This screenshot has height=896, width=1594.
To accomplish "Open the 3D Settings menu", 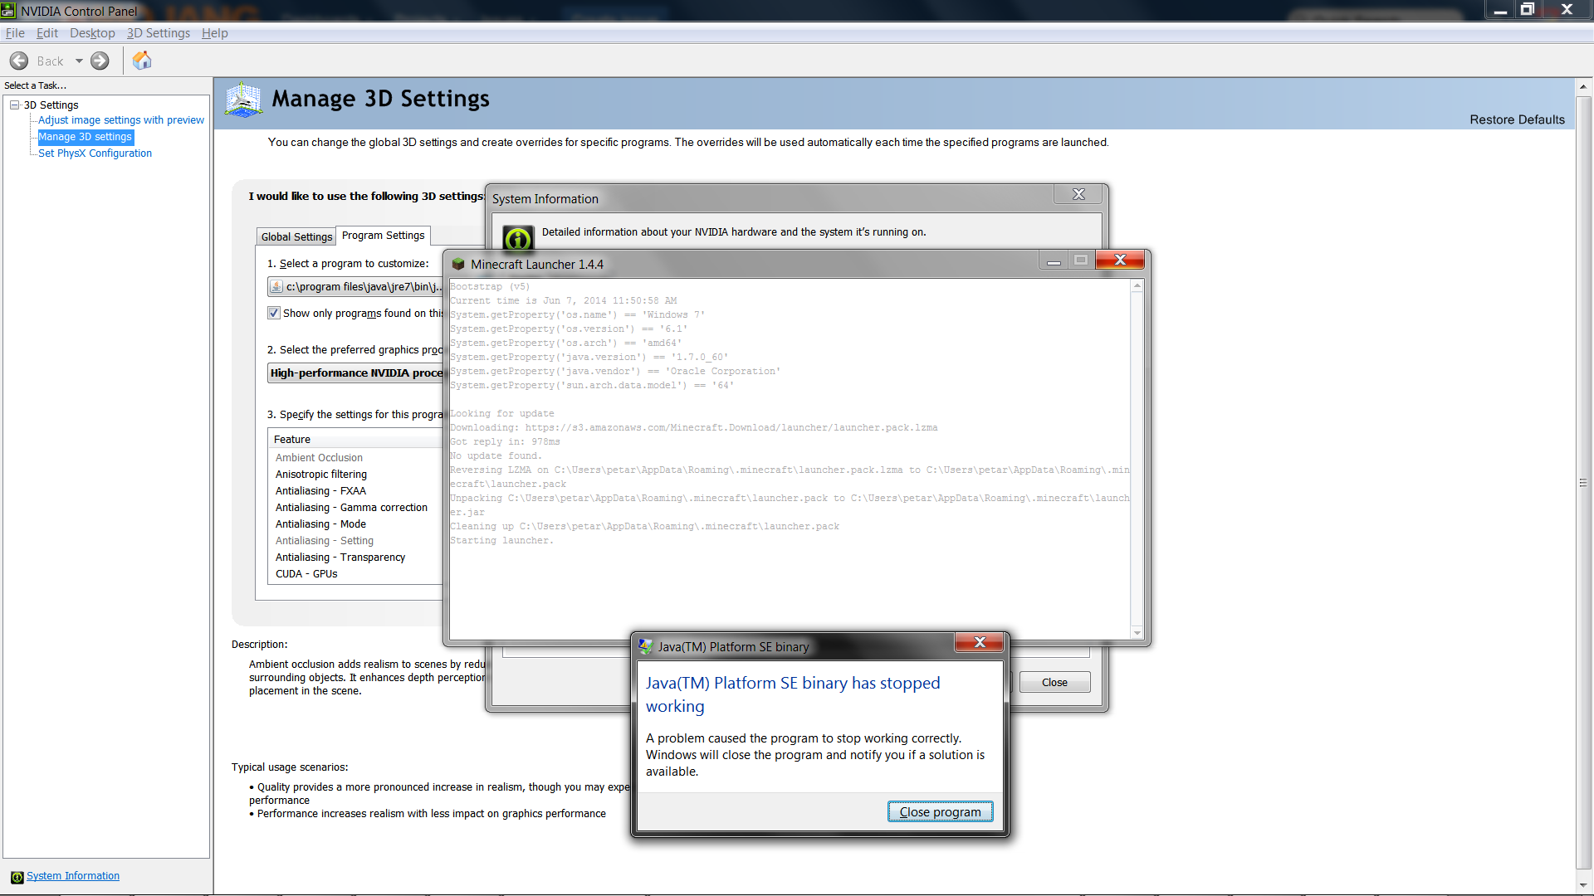I will 158,33.
